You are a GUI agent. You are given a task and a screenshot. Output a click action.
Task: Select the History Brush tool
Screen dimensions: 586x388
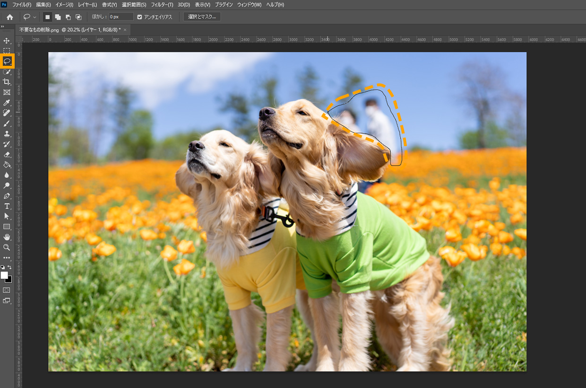(7, 144)
